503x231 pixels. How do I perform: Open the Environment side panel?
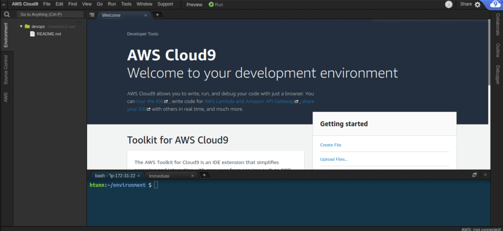point(6,35)
